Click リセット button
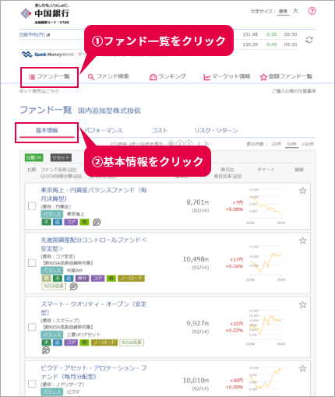The width and height of the screenshot is (335, 397). point(61,157)
